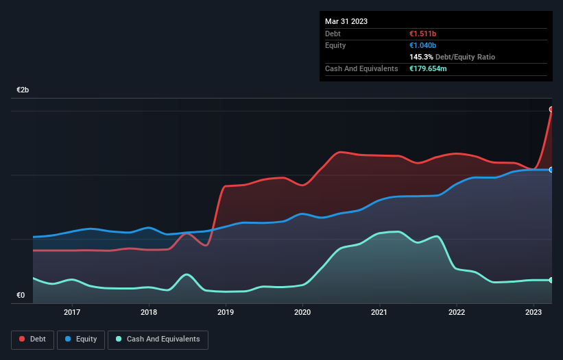The width and height of the screenshot is (563, 360).
Task: Toggle Cash And Equivalents legend button
Action: (158, 339)
